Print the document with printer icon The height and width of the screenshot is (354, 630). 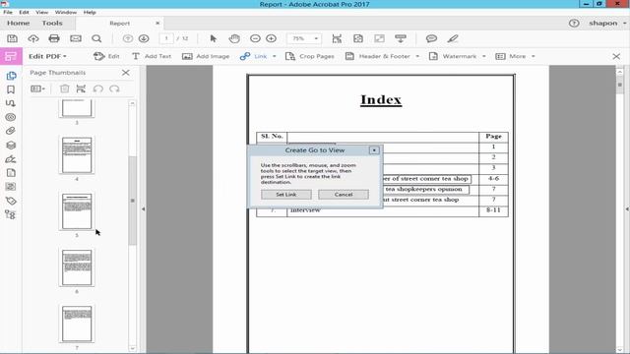(54, 38)
